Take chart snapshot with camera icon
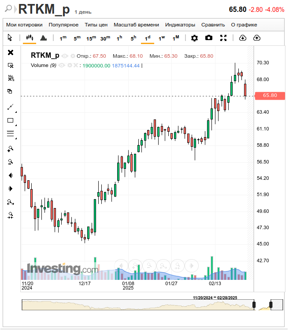This screenshot has height=331, width=289. point(209,38)
